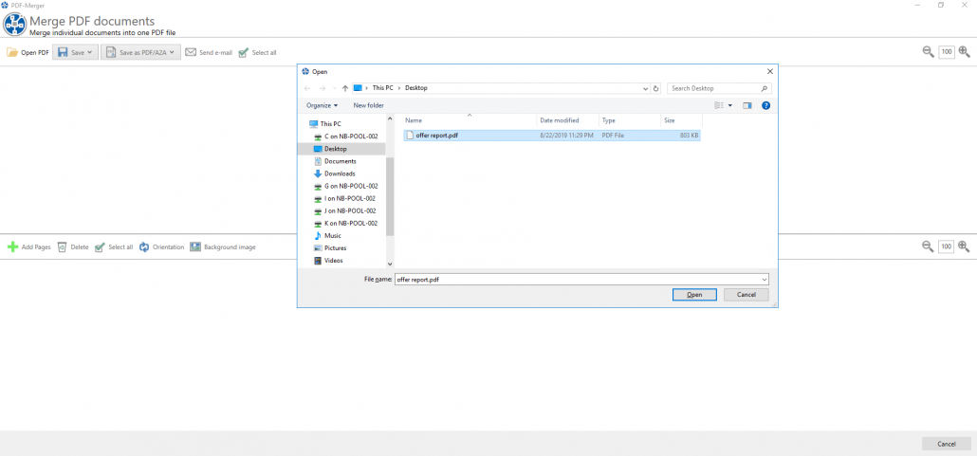This screenshot has height=456, width=977.
Task: Click the Send e-mail envelope icon
Action: pyautogui.click(x=191, y=52)
